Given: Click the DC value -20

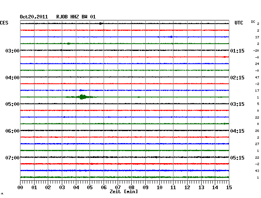Looking at the screenshot, I should 256,51.
